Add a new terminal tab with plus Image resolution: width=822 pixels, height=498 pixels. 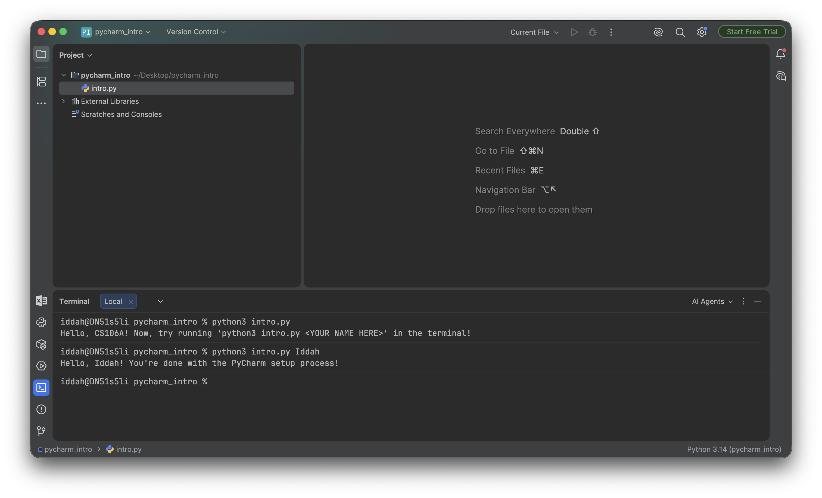click(146, 301)
